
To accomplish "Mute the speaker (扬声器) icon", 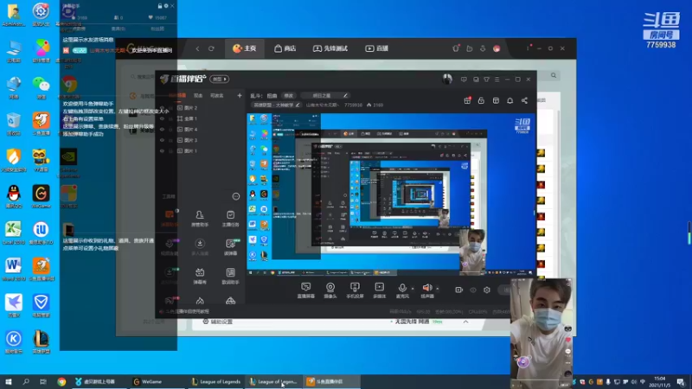I will 426,288.
